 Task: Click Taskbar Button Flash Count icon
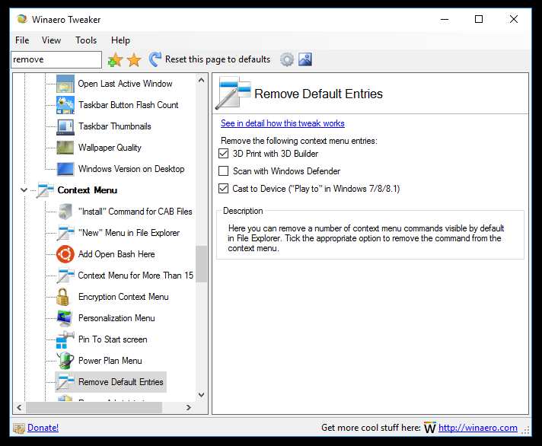tap(65, 105)
